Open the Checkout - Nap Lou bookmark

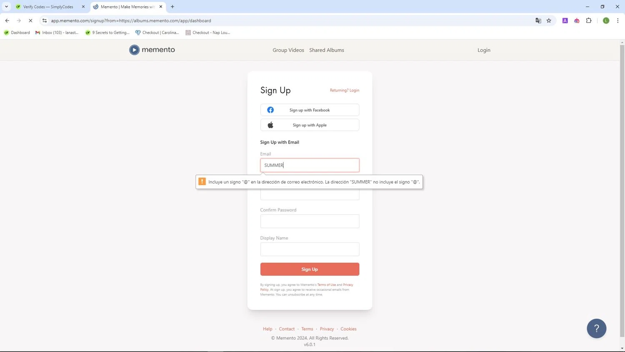pos(208,33)
